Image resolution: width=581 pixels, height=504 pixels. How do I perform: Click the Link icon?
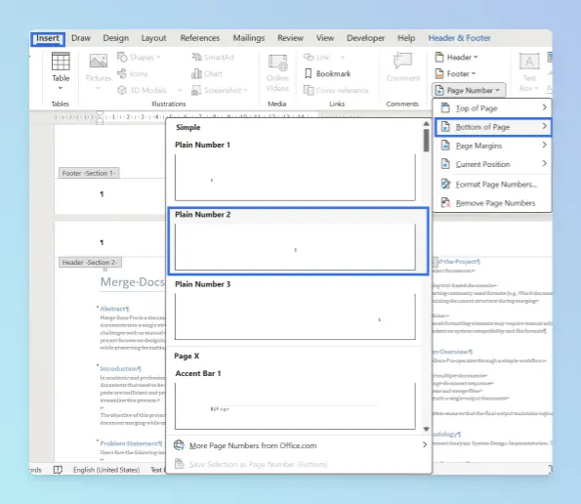(x=309, y=57)
